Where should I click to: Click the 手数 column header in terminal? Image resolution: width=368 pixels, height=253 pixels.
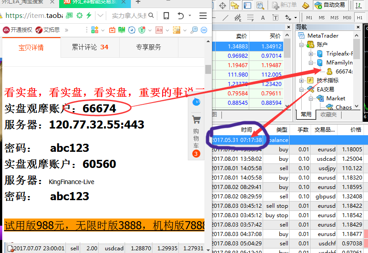[x=303, y=130]
